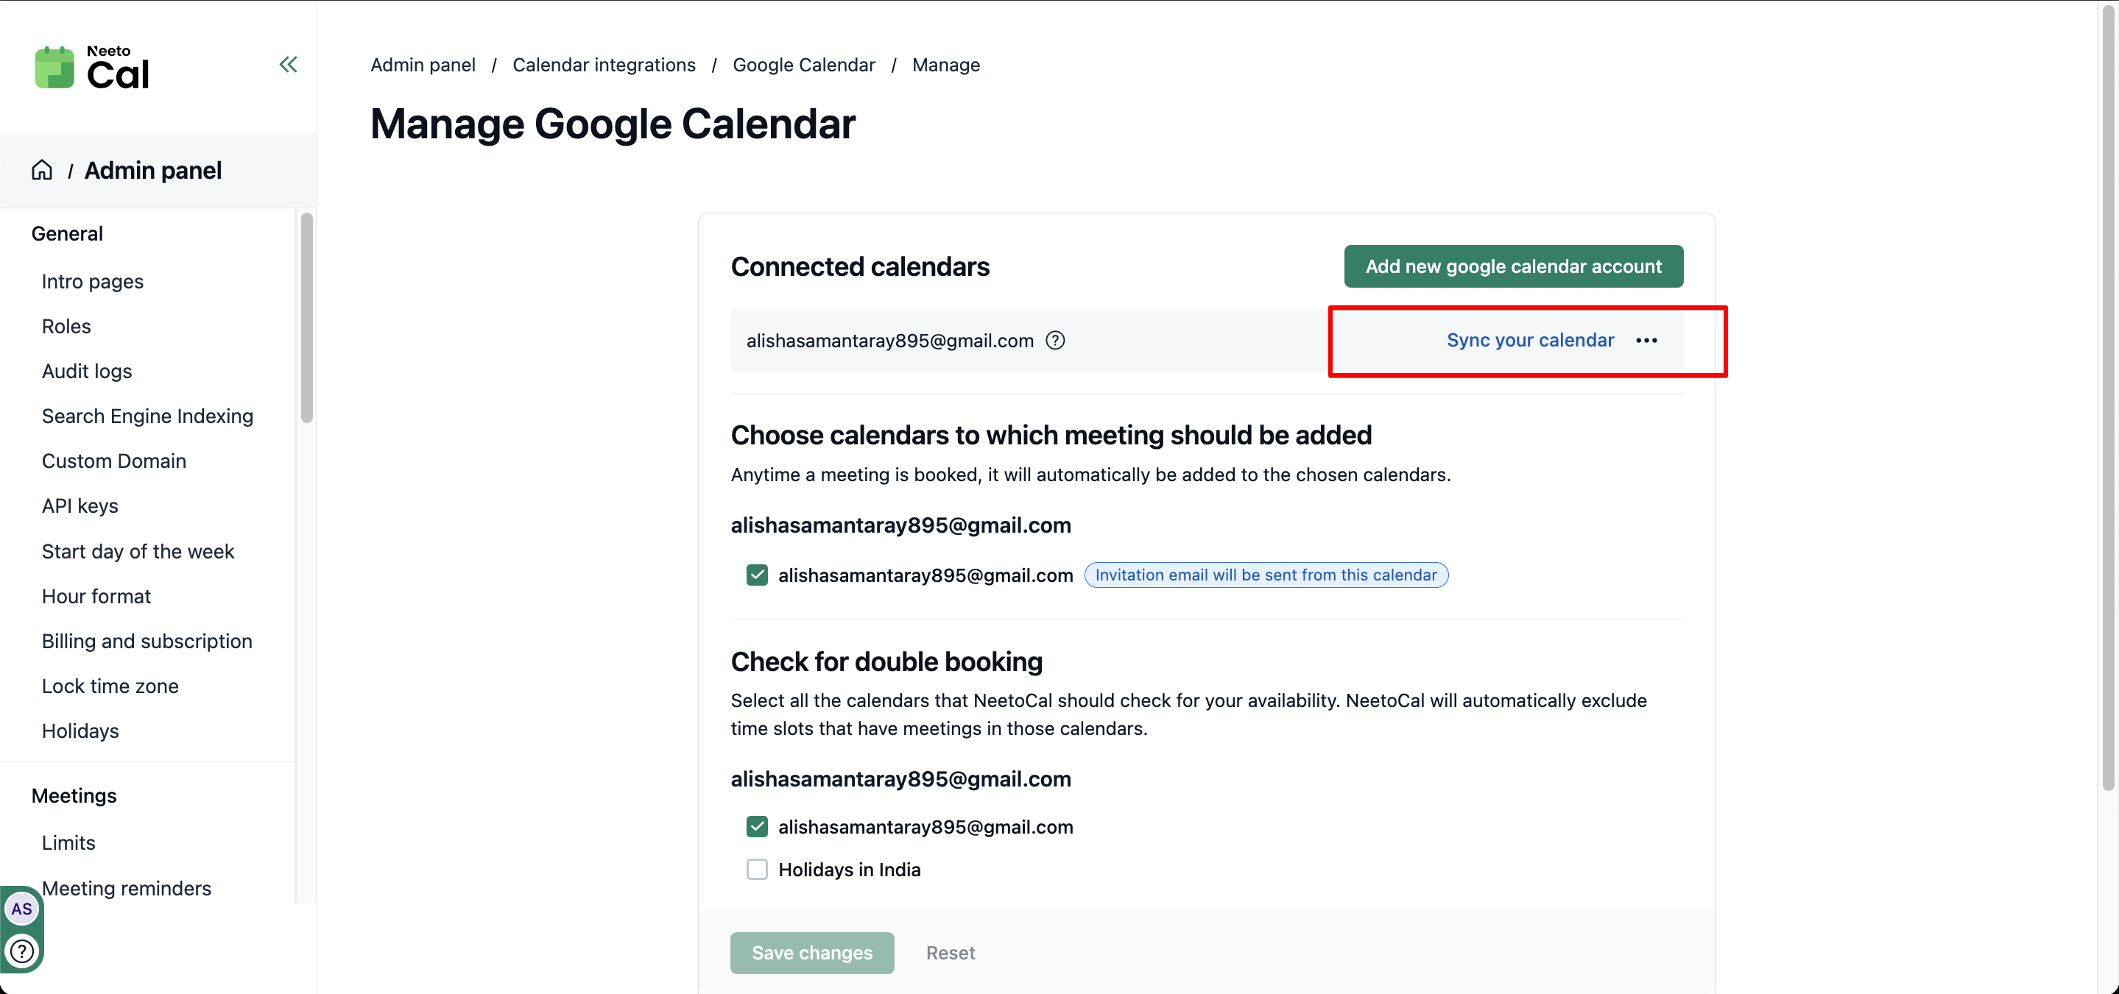
Task: Click the NeetoCal logo
Action: [92, 68]
